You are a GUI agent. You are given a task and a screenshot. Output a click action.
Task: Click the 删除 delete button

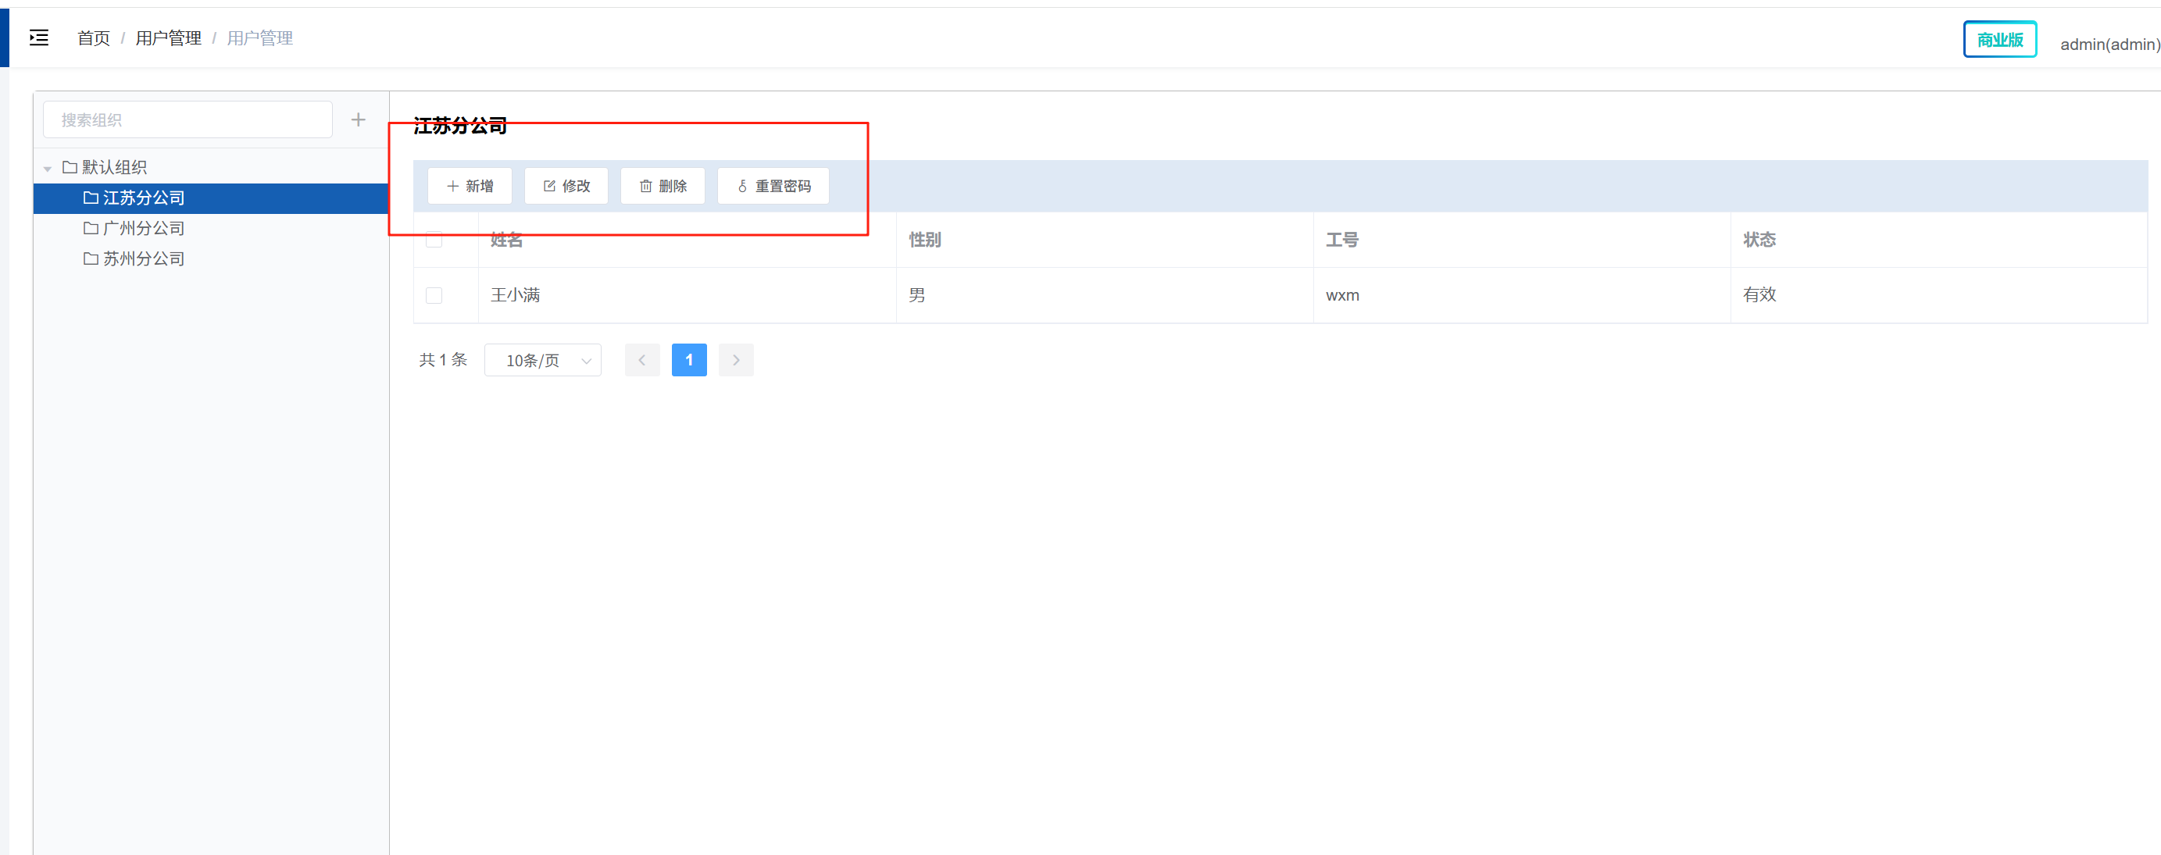coord(663,186)
